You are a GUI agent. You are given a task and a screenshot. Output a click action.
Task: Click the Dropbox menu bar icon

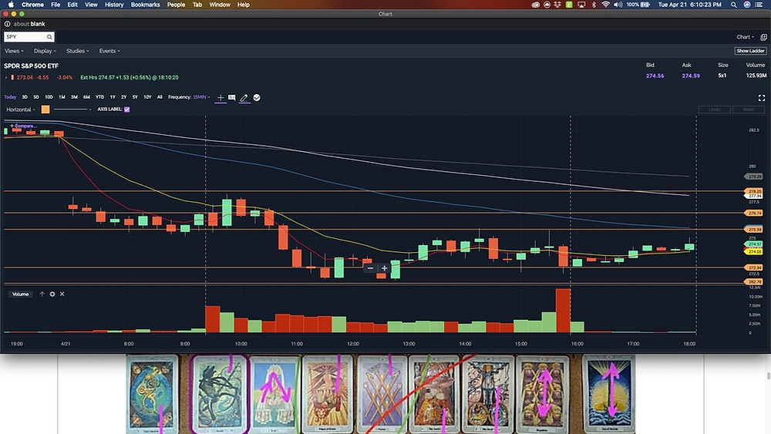tap(557, 5)
